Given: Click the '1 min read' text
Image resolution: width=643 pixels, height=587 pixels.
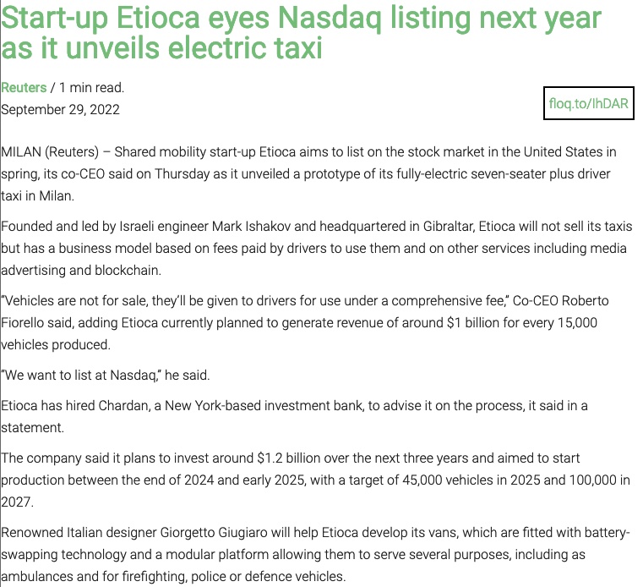Looking at the screenshot, I should (x=92, y=87).
